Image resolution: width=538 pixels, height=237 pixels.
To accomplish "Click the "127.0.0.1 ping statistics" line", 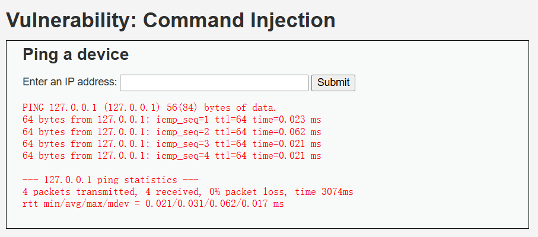I will point(110,180).
